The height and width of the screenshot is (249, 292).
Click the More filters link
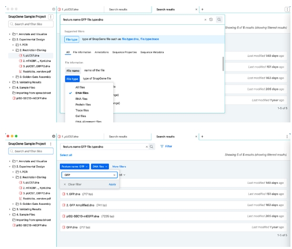(119, 167)
